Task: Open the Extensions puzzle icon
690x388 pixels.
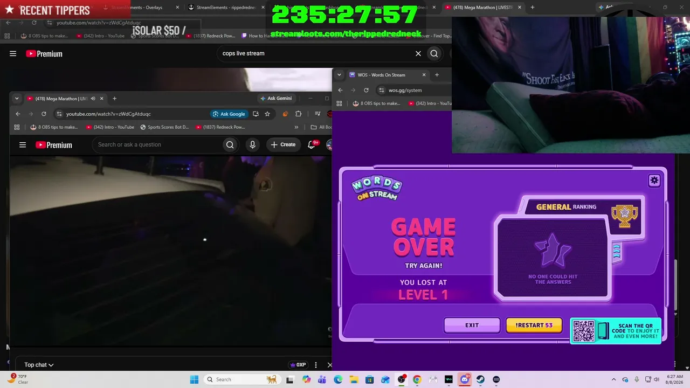Action: (298, 114)
